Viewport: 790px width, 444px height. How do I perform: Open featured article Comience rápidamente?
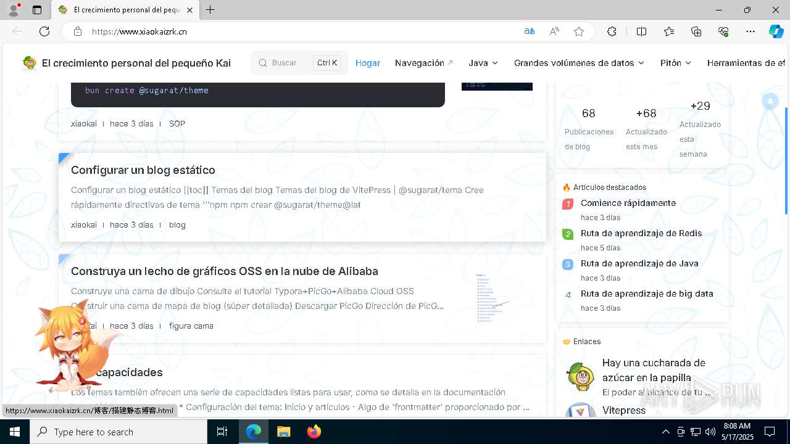[x=628, y=203]
